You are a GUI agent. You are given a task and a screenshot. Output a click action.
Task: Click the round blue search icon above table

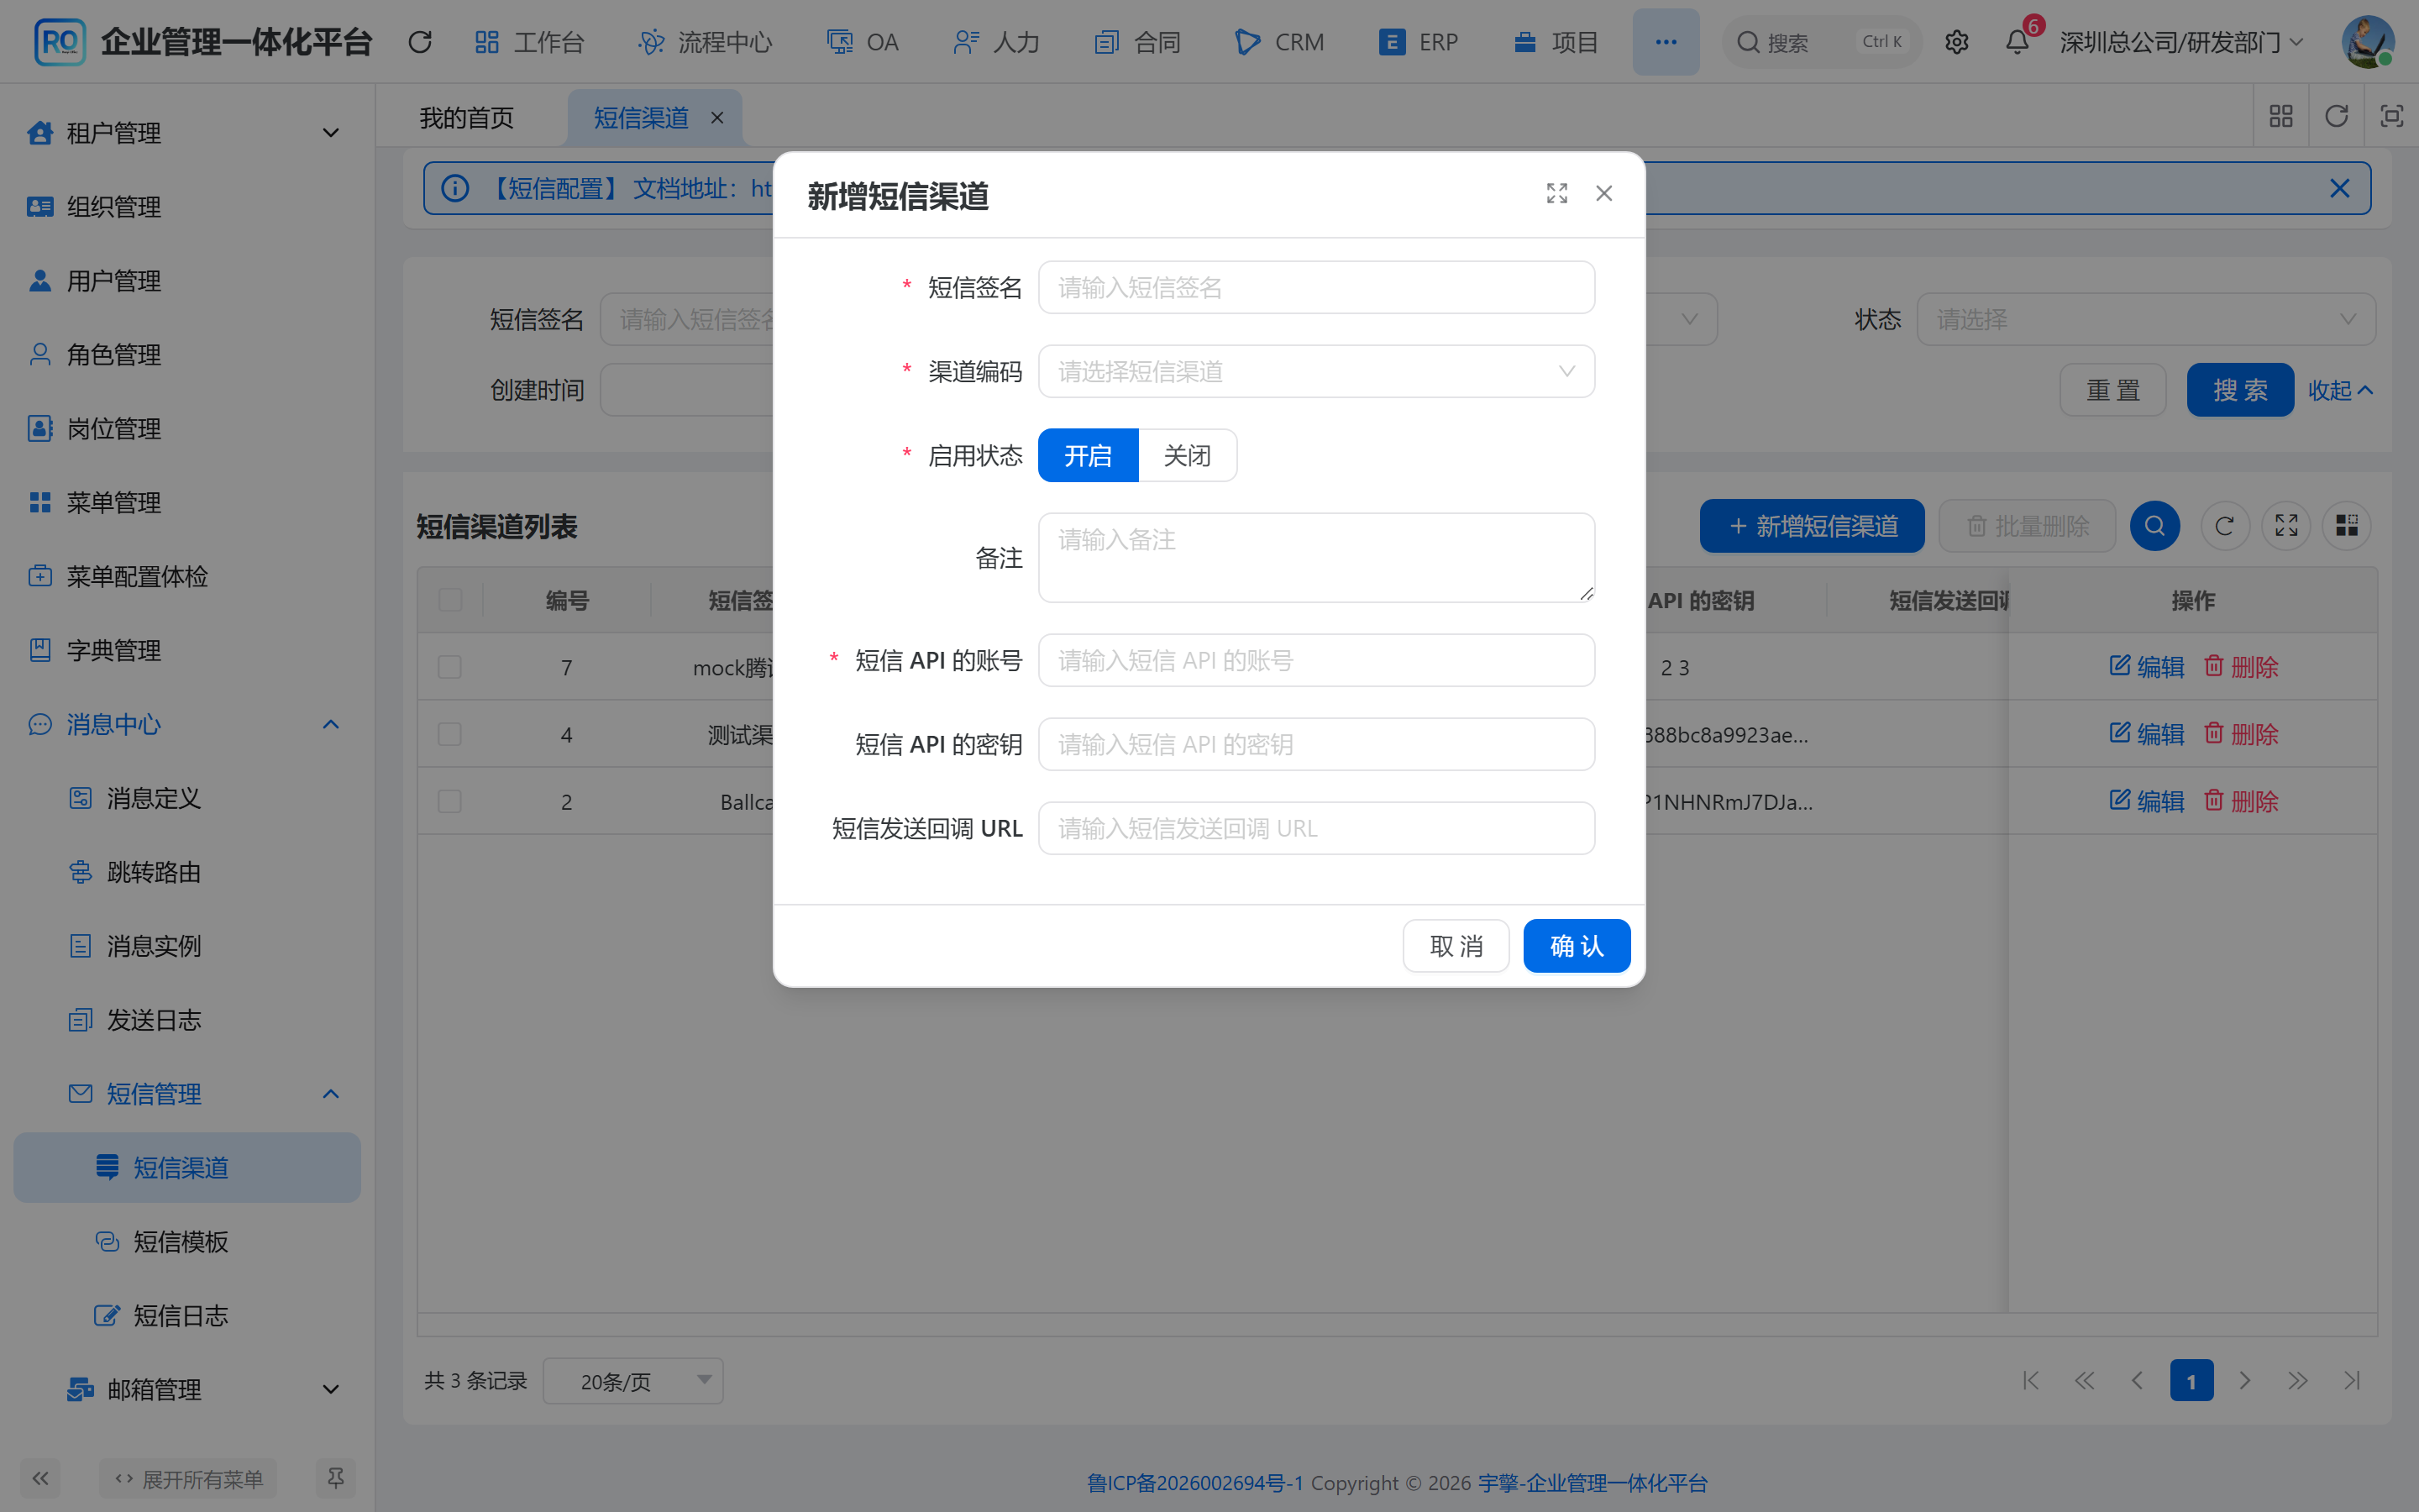pos(2154,526)
